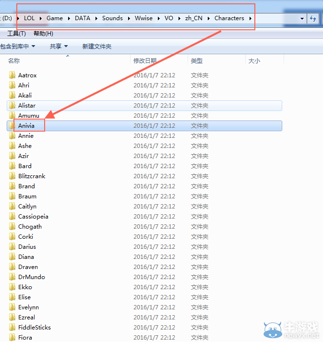Image resolution: width=323 pixels, height=342 pixels.
Task: Navigate to zh_CN in the breadcrumb
Action: [194, 18]
